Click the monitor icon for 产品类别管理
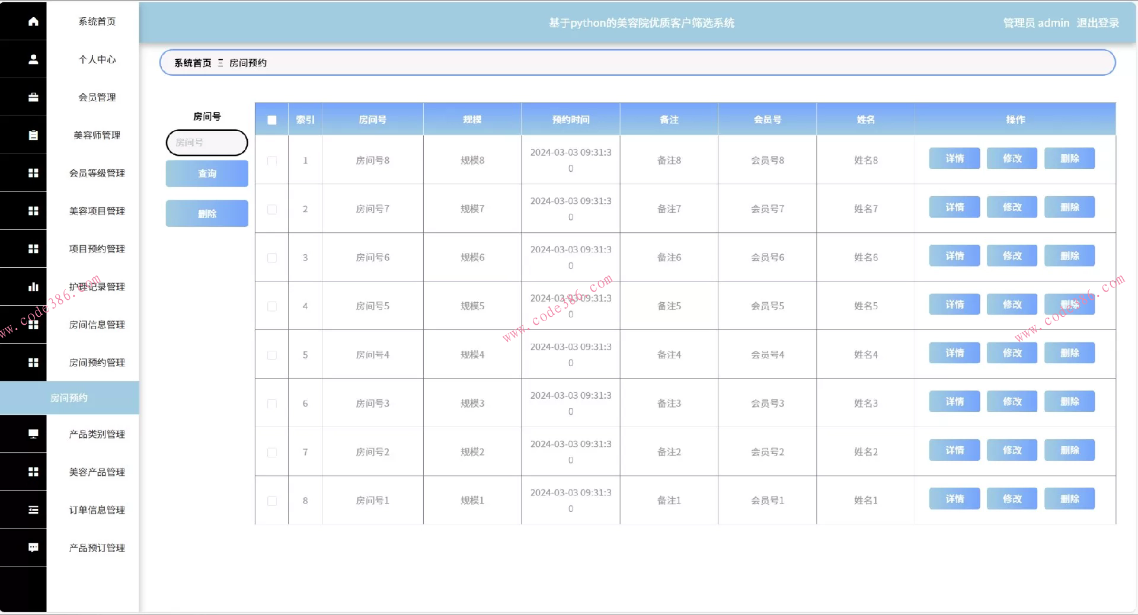Screen dimensions: 1138x615 click(33, 434)
